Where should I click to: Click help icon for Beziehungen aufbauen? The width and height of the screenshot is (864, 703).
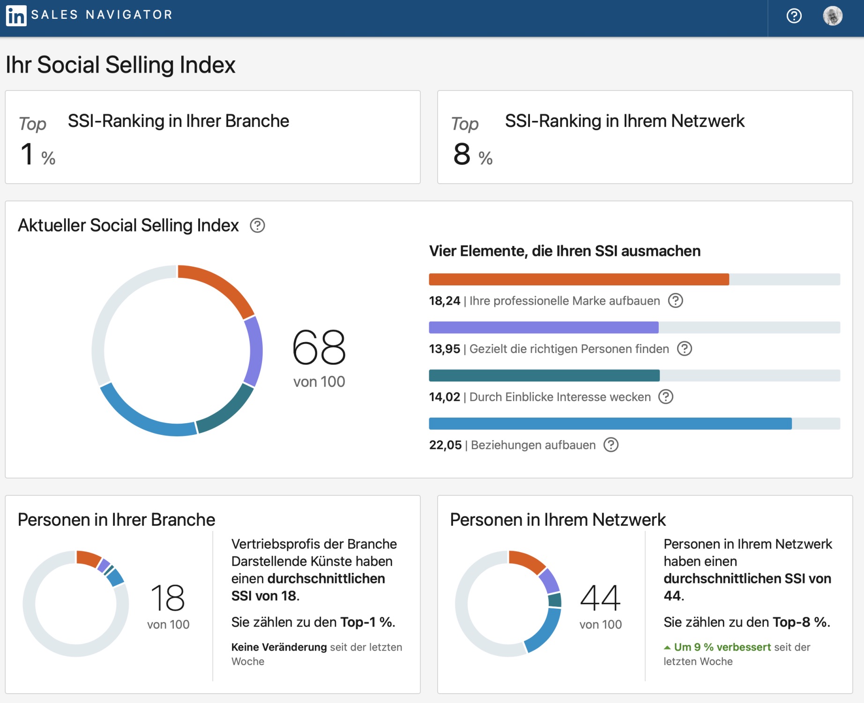point(611,445)
